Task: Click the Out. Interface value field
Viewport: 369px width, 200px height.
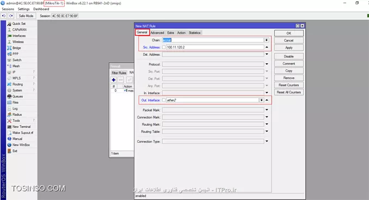Action: pos(212,100)
